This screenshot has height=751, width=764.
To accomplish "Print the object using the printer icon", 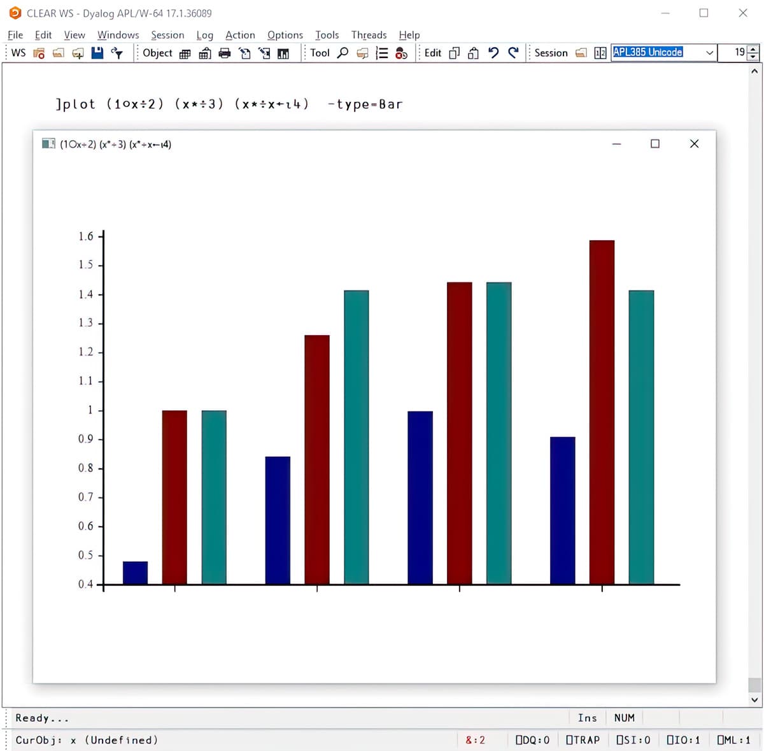I will click(224, 54).
